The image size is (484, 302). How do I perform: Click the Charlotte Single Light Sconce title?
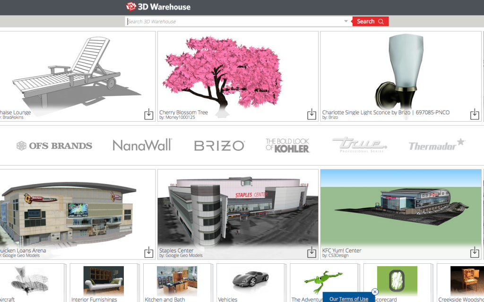pos(386,112)
